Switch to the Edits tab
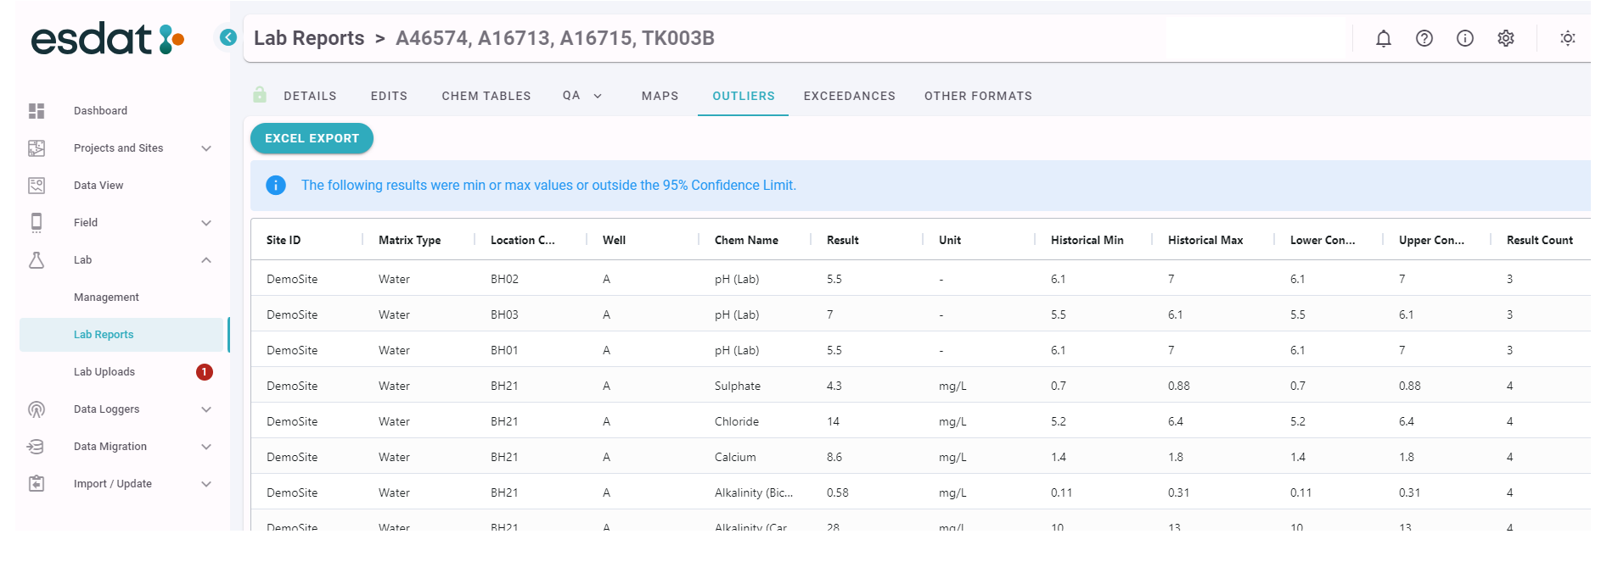Viewport: 1618px width, 573px height. tap(389, 96)
